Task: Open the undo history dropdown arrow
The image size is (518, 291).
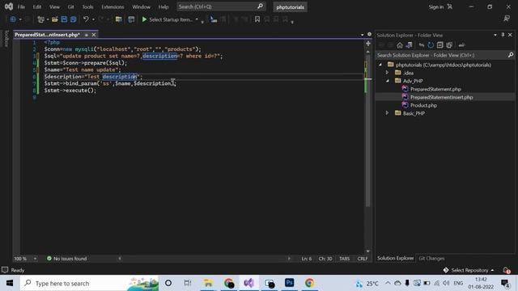Action: tap(93, 19)
